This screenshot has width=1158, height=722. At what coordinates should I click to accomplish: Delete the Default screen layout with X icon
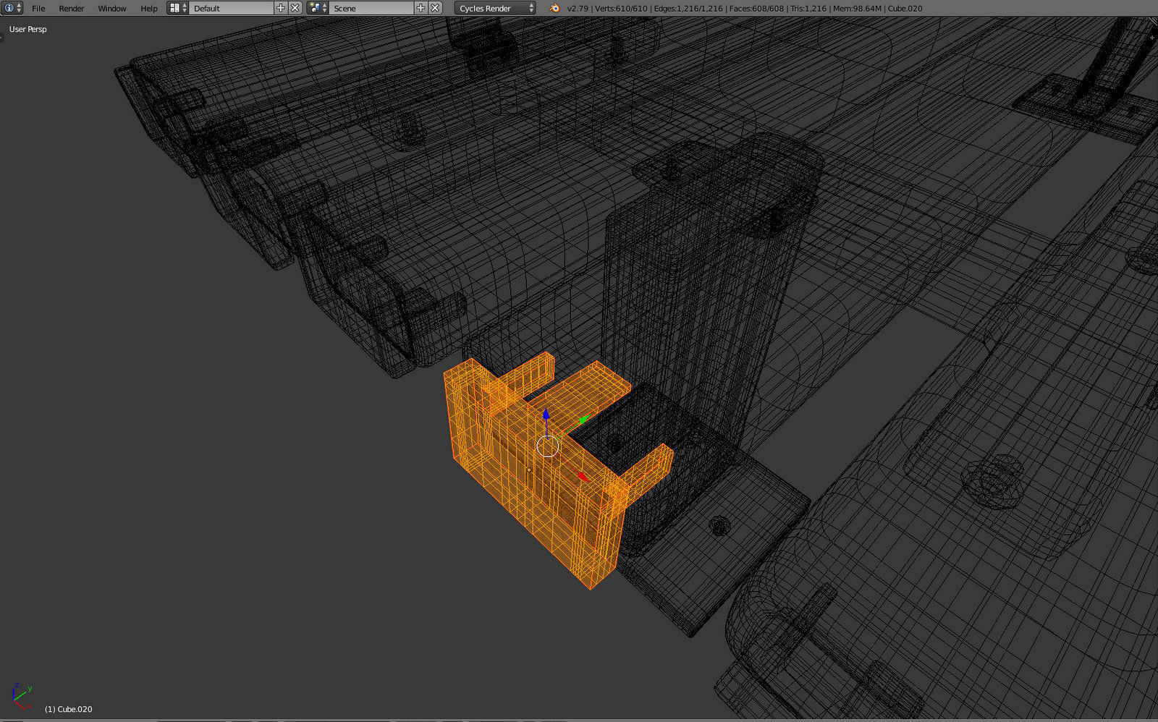(295, 8)
